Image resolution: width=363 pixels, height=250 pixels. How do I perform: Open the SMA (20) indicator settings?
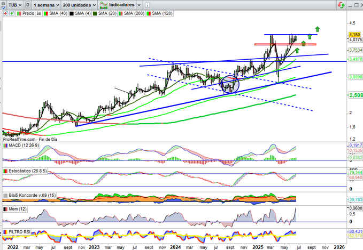(x=107, y=13)
